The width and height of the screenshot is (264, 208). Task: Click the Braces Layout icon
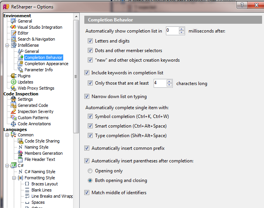pyautogui.click(x=27, y=184)
